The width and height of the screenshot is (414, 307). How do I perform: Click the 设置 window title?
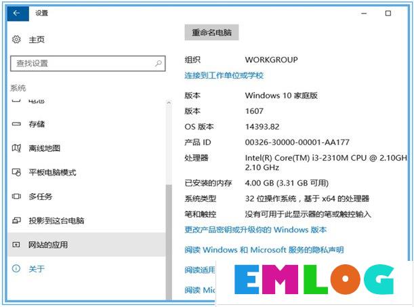42,13
